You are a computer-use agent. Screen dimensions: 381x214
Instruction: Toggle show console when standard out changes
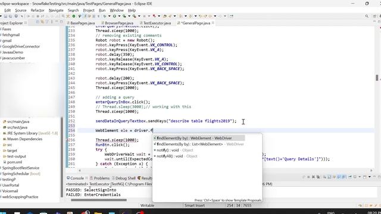click(x=339, y=177)
